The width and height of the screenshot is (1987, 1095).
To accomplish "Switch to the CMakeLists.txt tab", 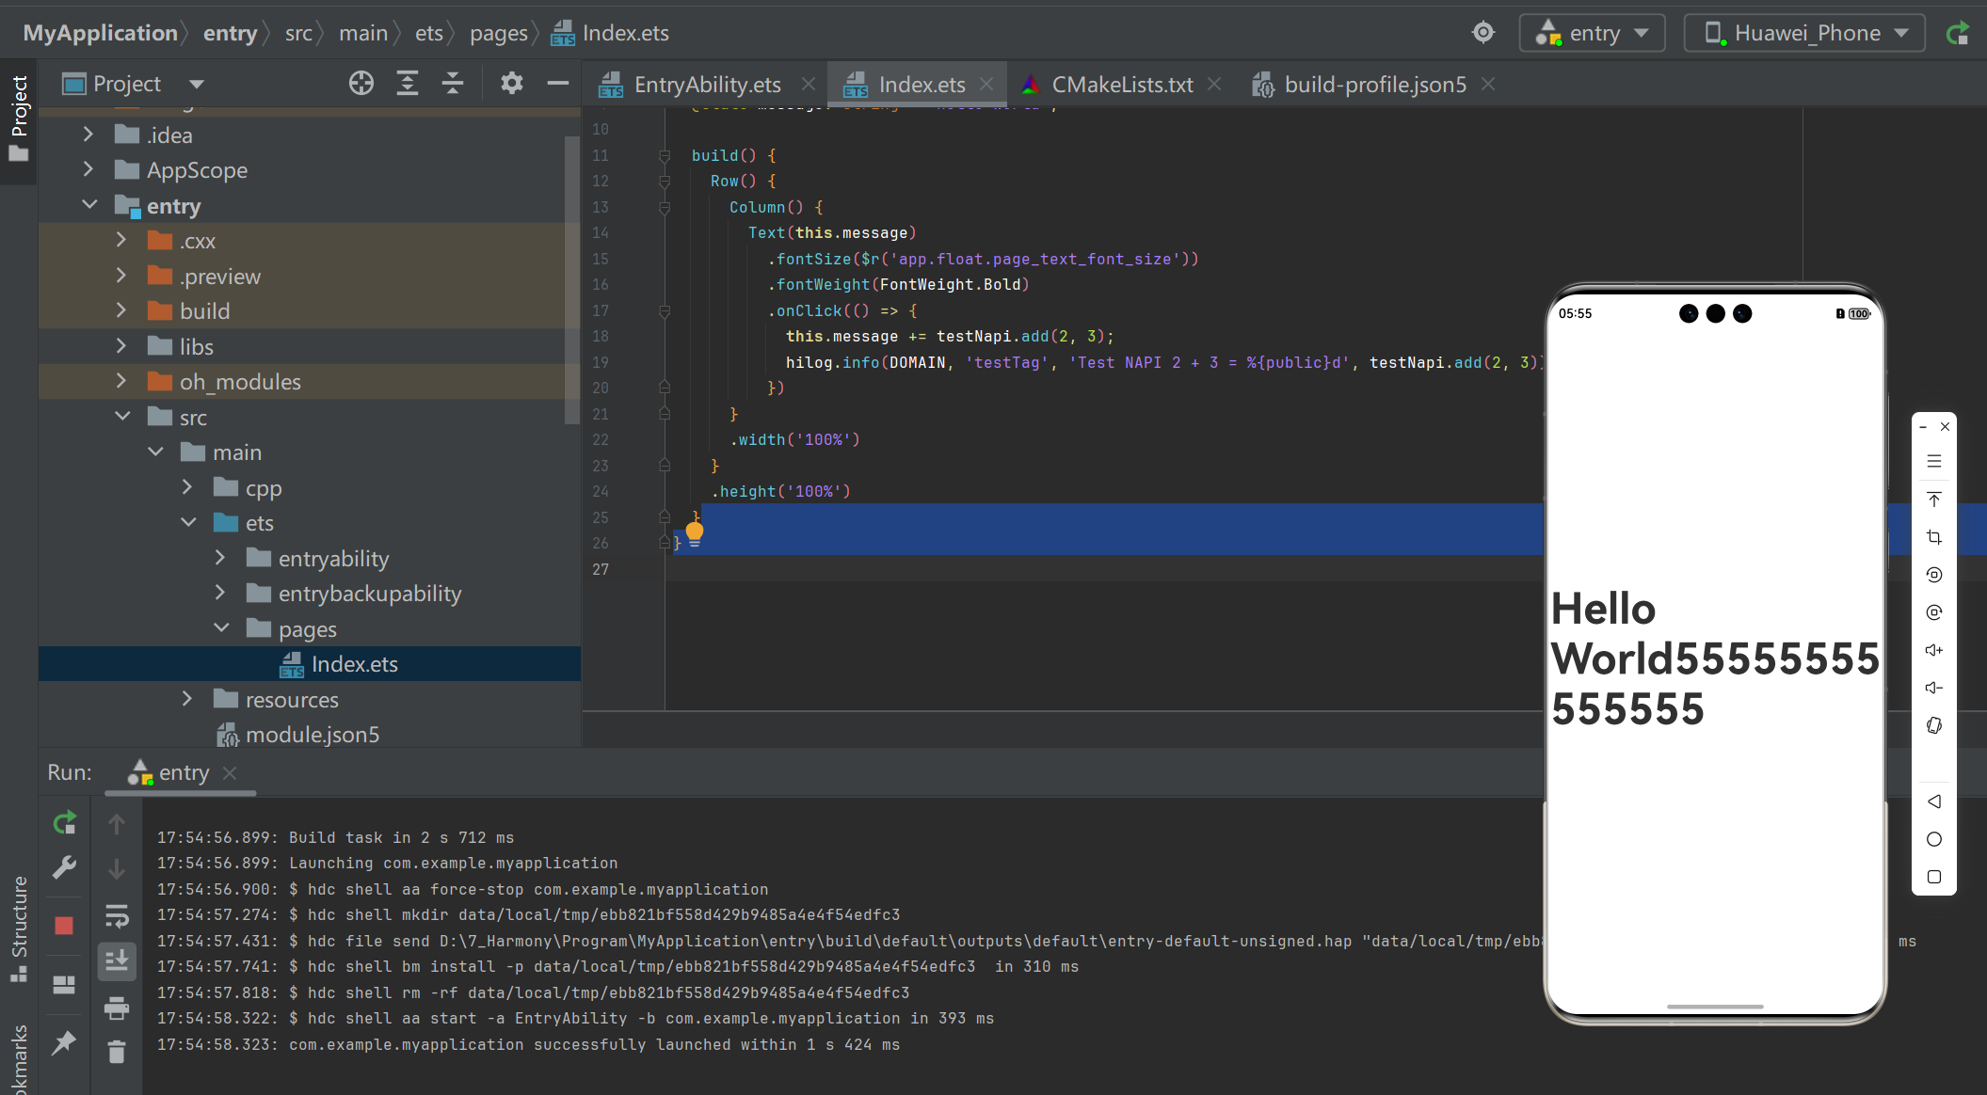I will pos(1121,85).
